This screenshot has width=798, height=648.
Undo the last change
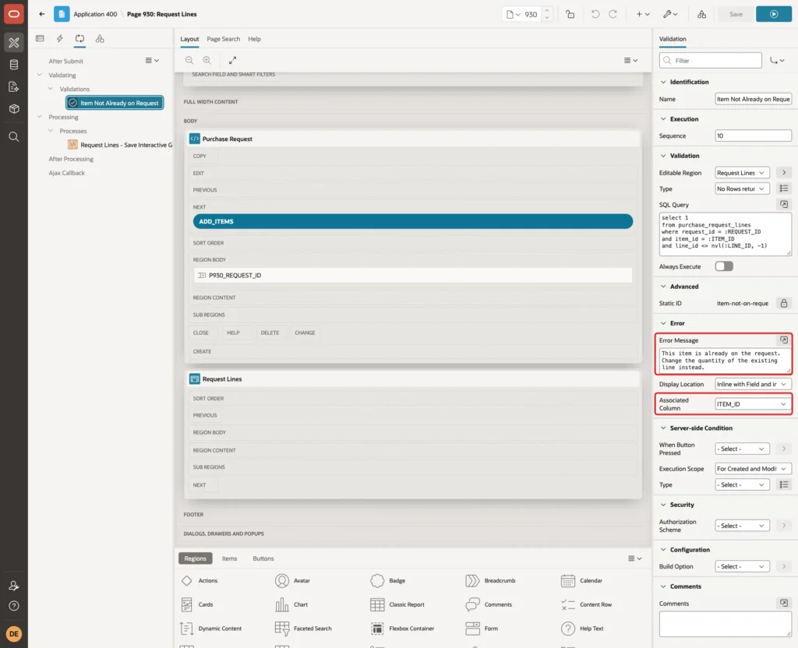[x=595, y=14]
